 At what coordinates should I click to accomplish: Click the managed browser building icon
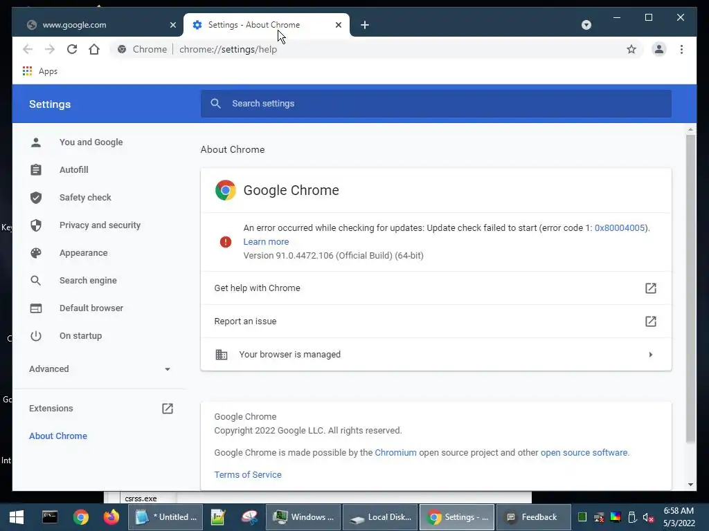pos(221,355)
